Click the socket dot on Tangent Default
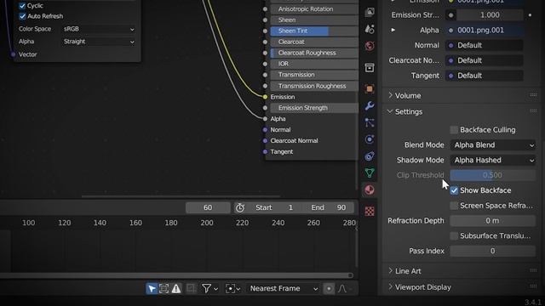The height and width of the screenshot is (306, 545). (450, 76)
